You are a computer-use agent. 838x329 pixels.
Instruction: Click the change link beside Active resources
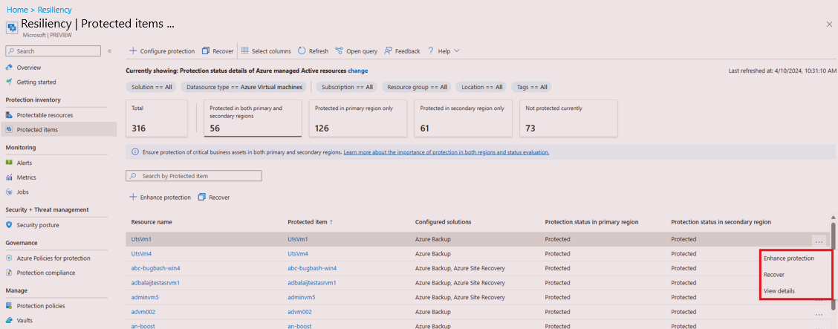point(358,71)
